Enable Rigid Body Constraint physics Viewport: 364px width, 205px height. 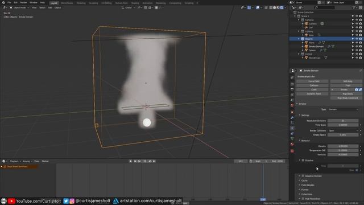click(346, 98)
